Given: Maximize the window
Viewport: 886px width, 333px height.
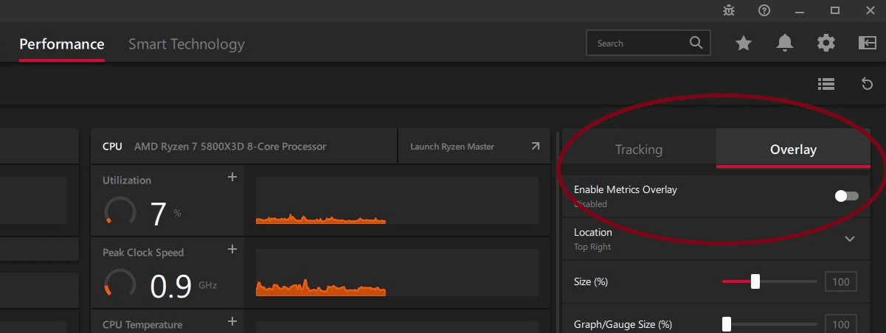Looking at the screenshot, I should pos(835,10).
